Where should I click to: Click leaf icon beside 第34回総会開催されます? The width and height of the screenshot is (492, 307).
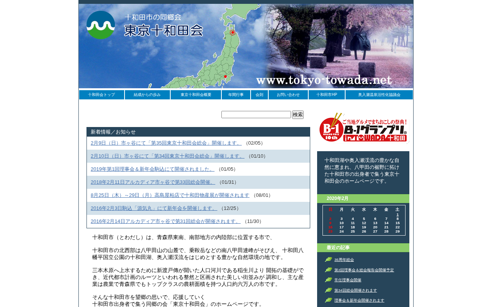[328, 290]
